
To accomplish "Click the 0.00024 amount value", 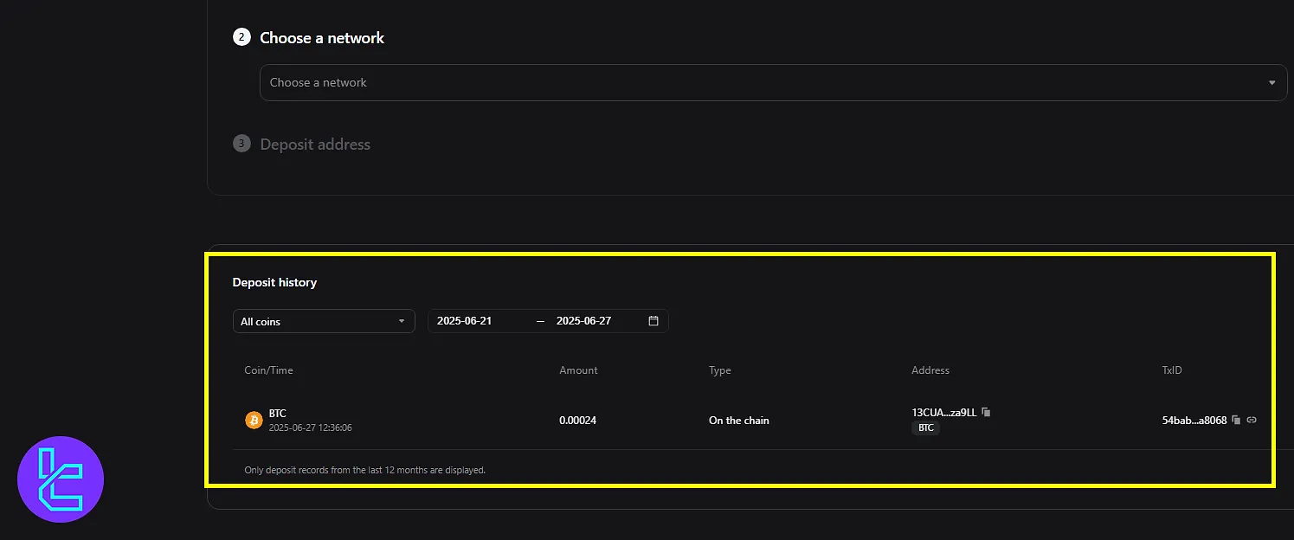I will pyautogui.click(x=578, y=421).
